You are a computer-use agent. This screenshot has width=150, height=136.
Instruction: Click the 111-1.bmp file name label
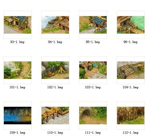(93, 133)
